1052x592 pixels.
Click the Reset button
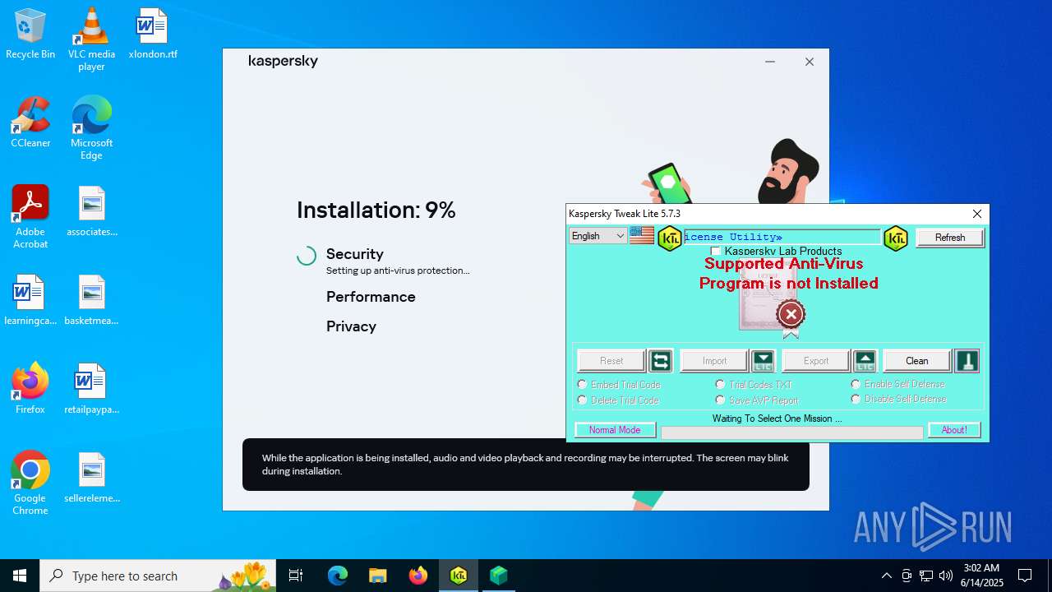coord(611,361)
